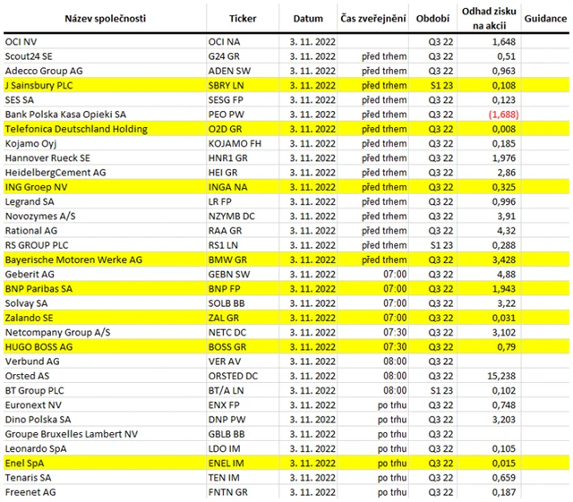Click the Ticker column header
The image size is (573, 502).
[243, 18]
